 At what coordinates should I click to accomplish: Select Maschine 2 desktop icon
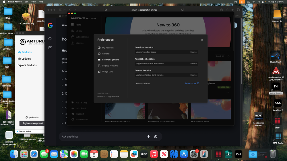tap(278, 105)
